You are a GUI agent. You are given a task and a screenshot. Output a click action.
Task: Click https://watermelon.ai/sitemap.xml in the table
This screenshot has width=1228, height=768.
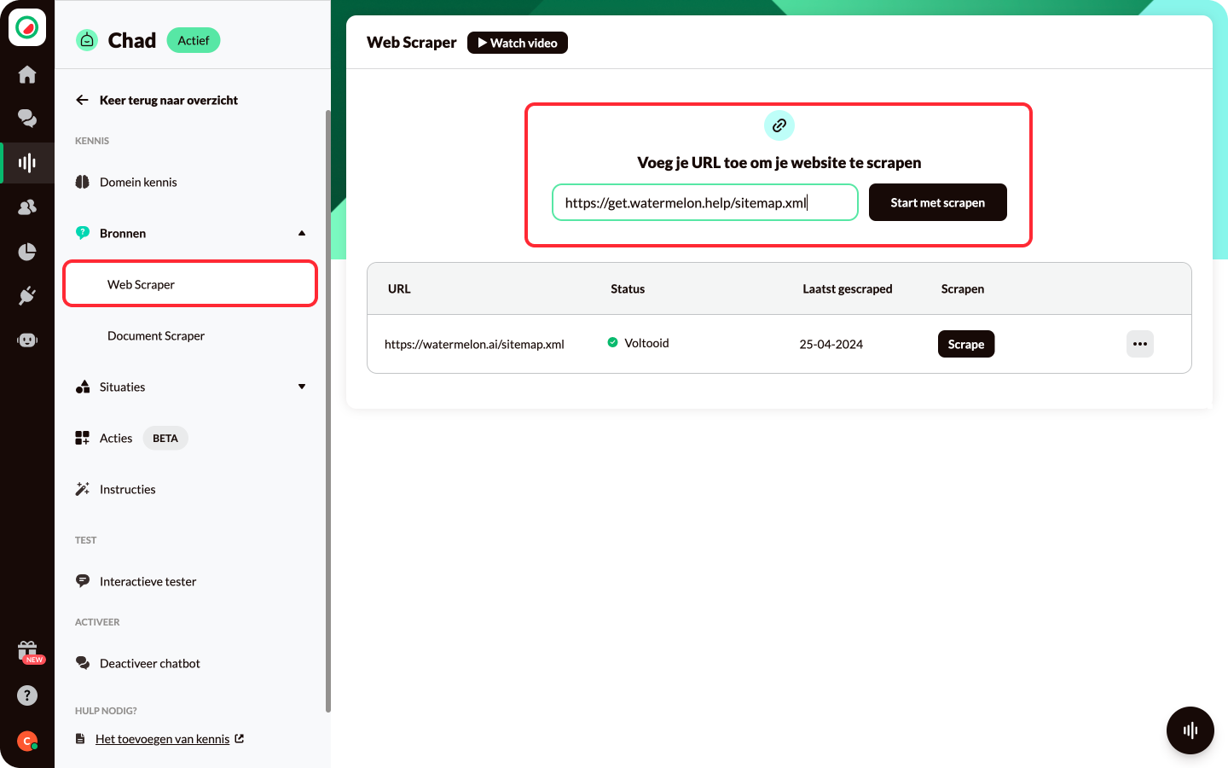(474, 344)
